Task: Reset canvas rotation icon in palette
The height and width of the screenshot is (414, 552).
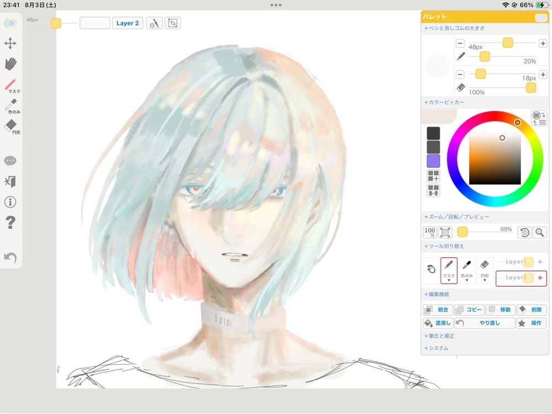Action: click(x=524, y=232)
